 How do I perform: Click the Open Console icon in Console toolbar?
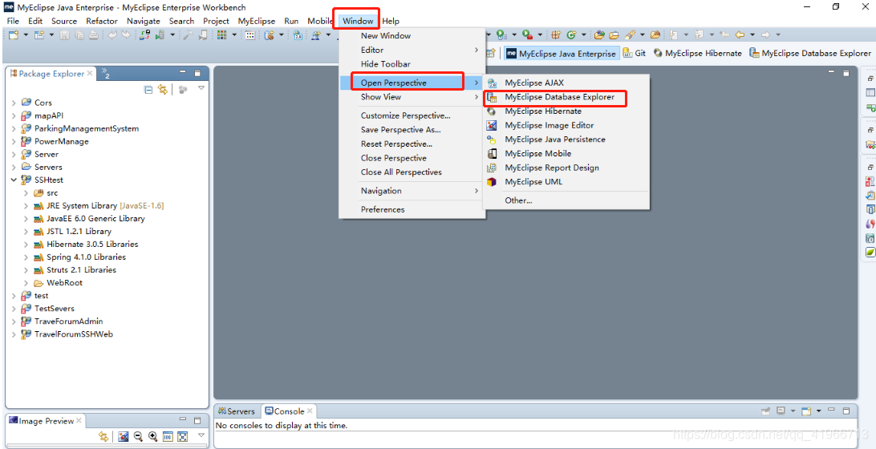click(806, 411)
